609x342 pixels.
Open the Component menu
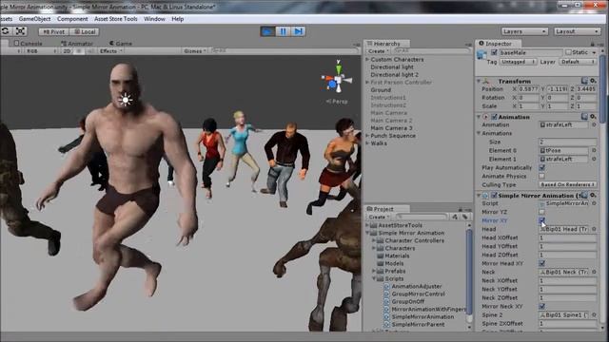point(72,19)
